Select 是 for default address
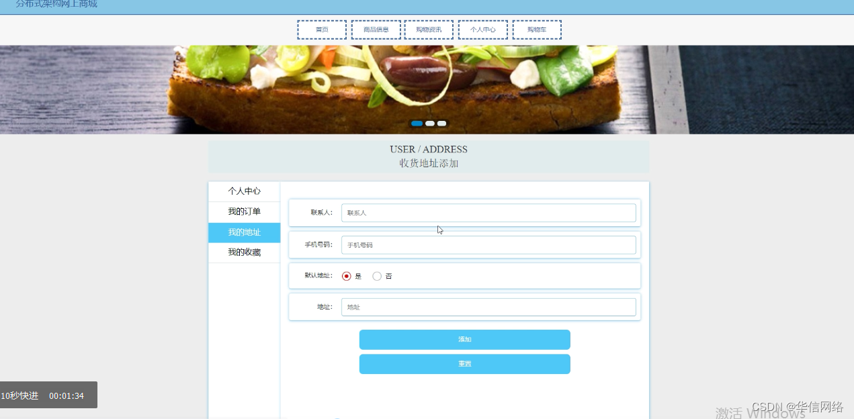Image resolution: width=854 pixels, height=419 pixels. tap(347, 275)
